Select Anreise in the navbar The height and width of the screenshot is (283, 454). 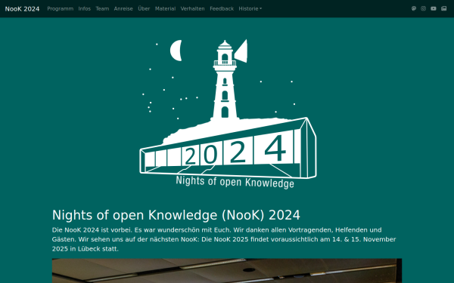(123, 8)
